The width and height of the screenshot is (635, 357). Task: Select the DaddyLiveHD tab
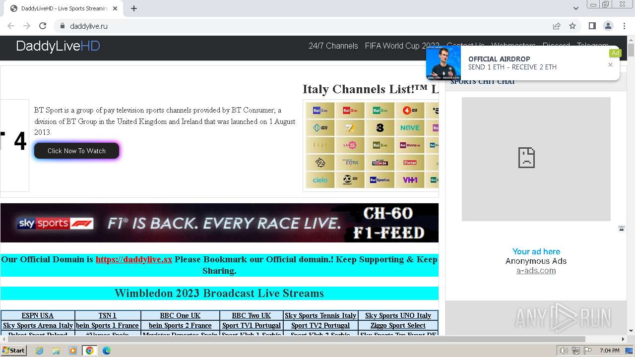(63, 8)
